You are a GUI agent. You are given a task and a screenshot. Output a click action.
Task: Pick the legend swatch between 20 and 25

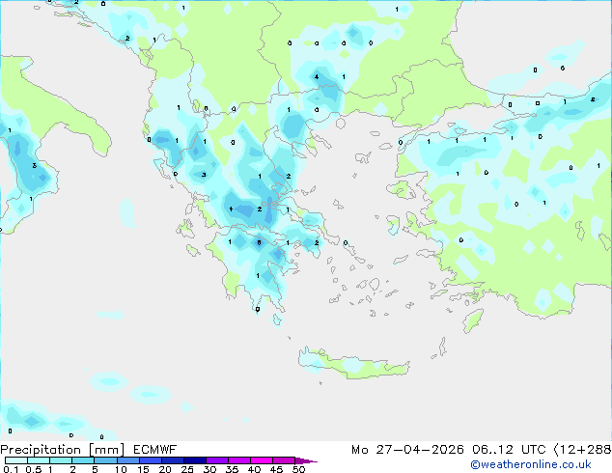(173, 460)
